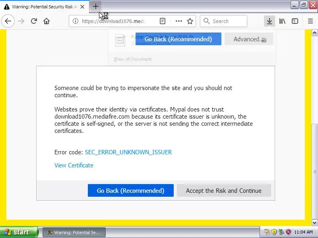Click View Certificate link
The image size is (318, 238).
pyautogui.click(x=74, y=165)
